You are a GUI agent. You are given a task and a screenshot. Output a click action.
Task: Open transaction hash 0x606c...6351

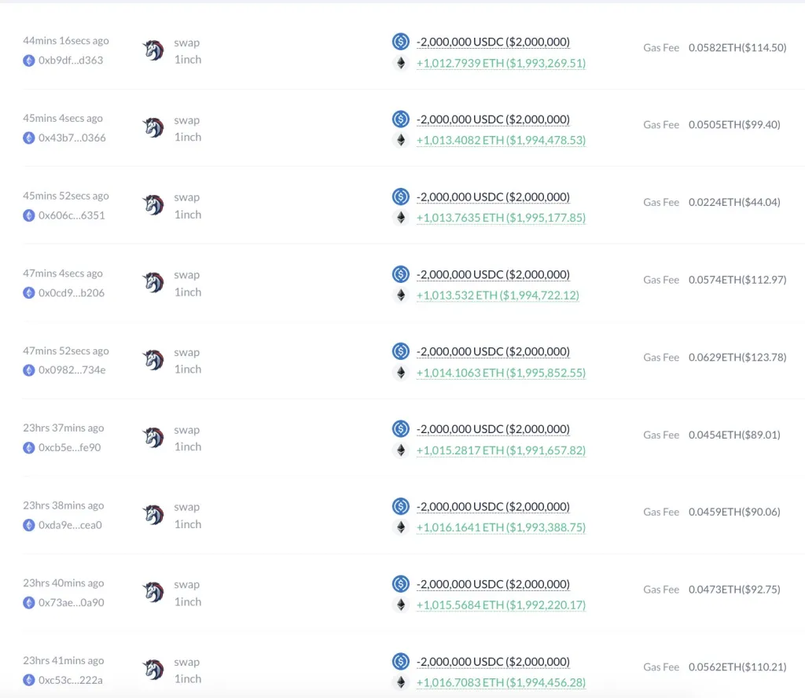click(x=72, y=215)
